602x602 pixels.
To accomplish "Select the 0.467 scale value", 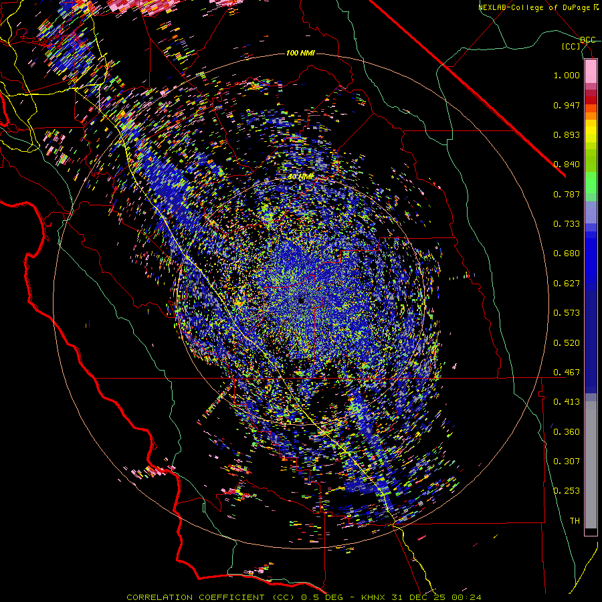I will [x=567, y=373].
